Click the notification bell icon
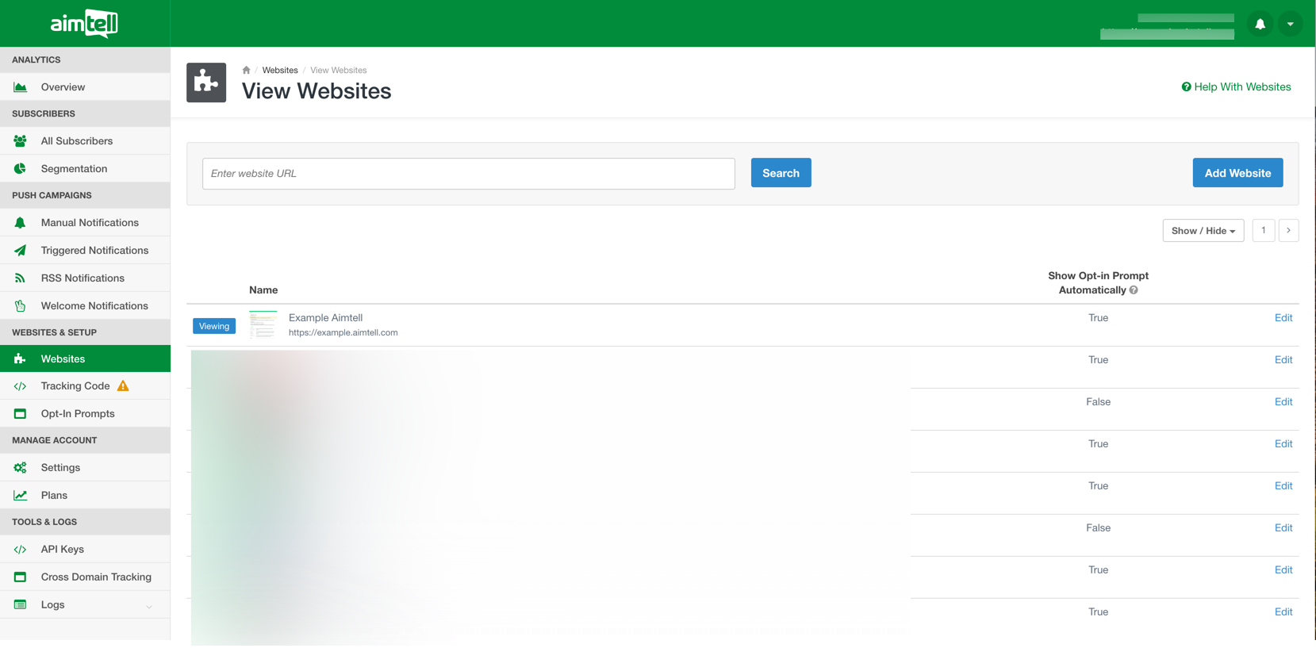Screen dimensions: 1316x648 (1260, 24)
